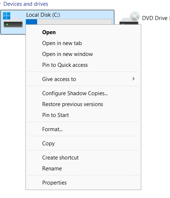Image resolution: width=170 pixels, height=198 pixels.
Task: Expand the Give access to submenu arrow
Action: [x=134, y=79]
